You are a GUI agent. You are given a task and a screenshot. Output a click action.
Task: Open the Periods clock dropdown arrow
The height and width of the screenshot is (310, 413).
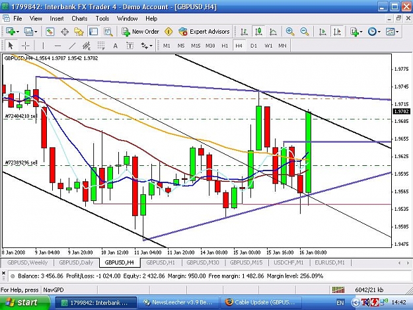coord(379,32)
